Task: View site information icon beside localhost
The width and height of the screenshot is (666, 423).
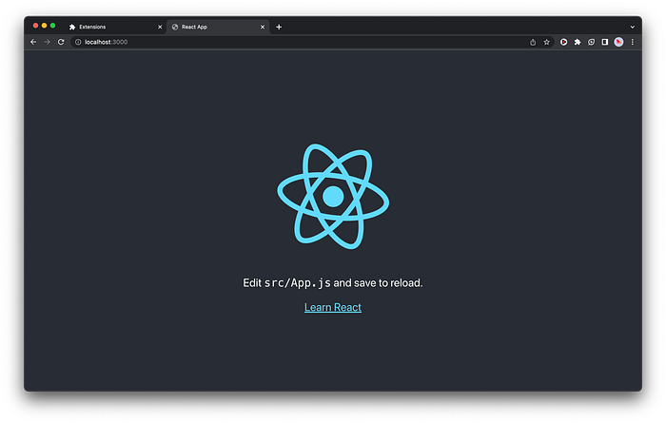Action: [78, 42]
